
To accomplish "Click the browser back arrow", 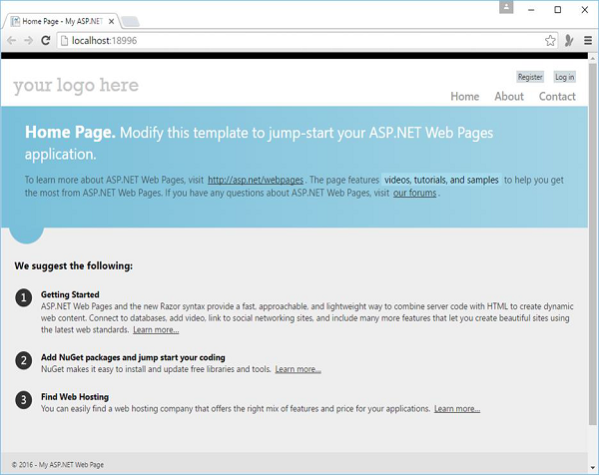I will point(11,40).
